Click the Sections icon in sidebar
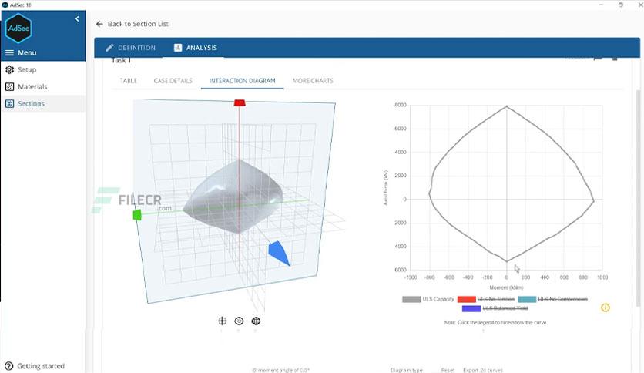Screen dimensions: 644x373 coord(9,103)
